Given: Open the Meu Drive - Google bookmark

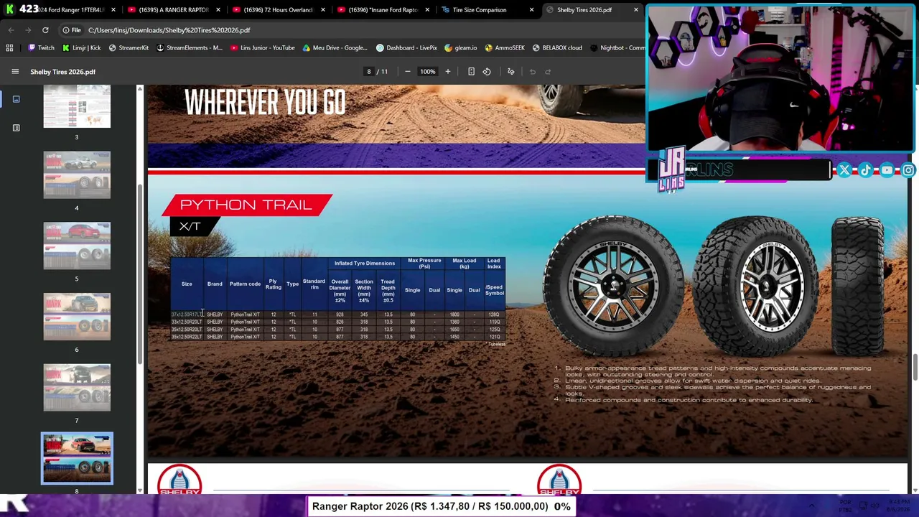Looking at the screenshot, I should (335, 48).
